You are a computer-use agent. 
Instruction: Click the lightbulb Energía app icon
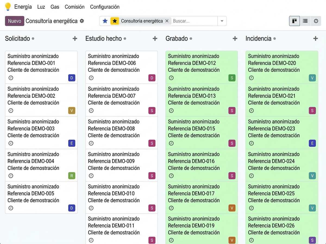tap(8, 7)
